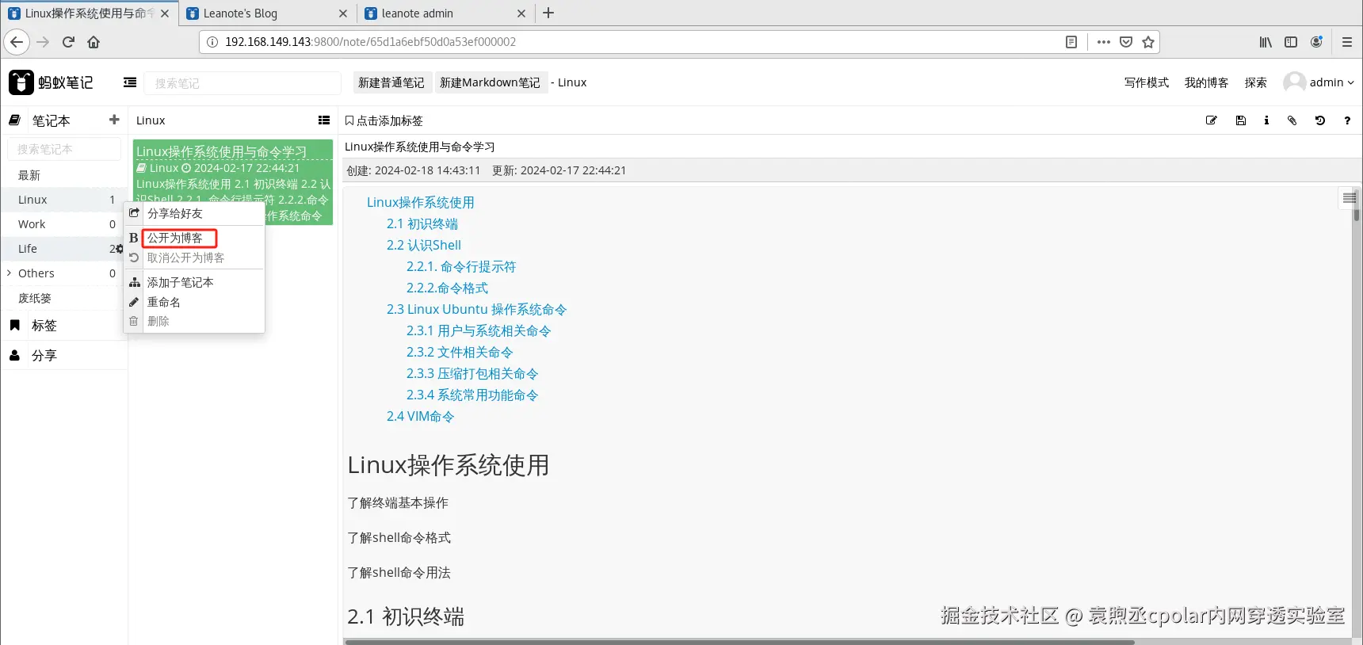Open attachments paperclip icon

tap(1292, 120)
